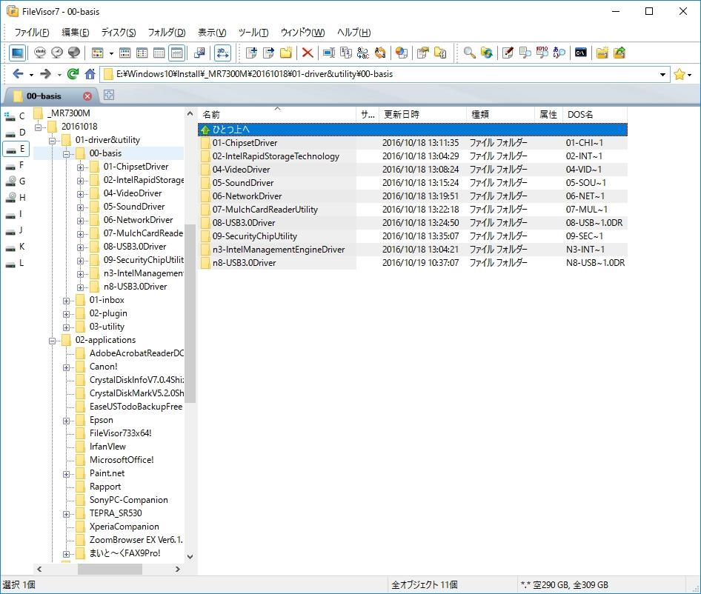Select the 06-NetworkDriver folder in file list
The height and width of the screenshot is (594, 701).
pos(247,196)
